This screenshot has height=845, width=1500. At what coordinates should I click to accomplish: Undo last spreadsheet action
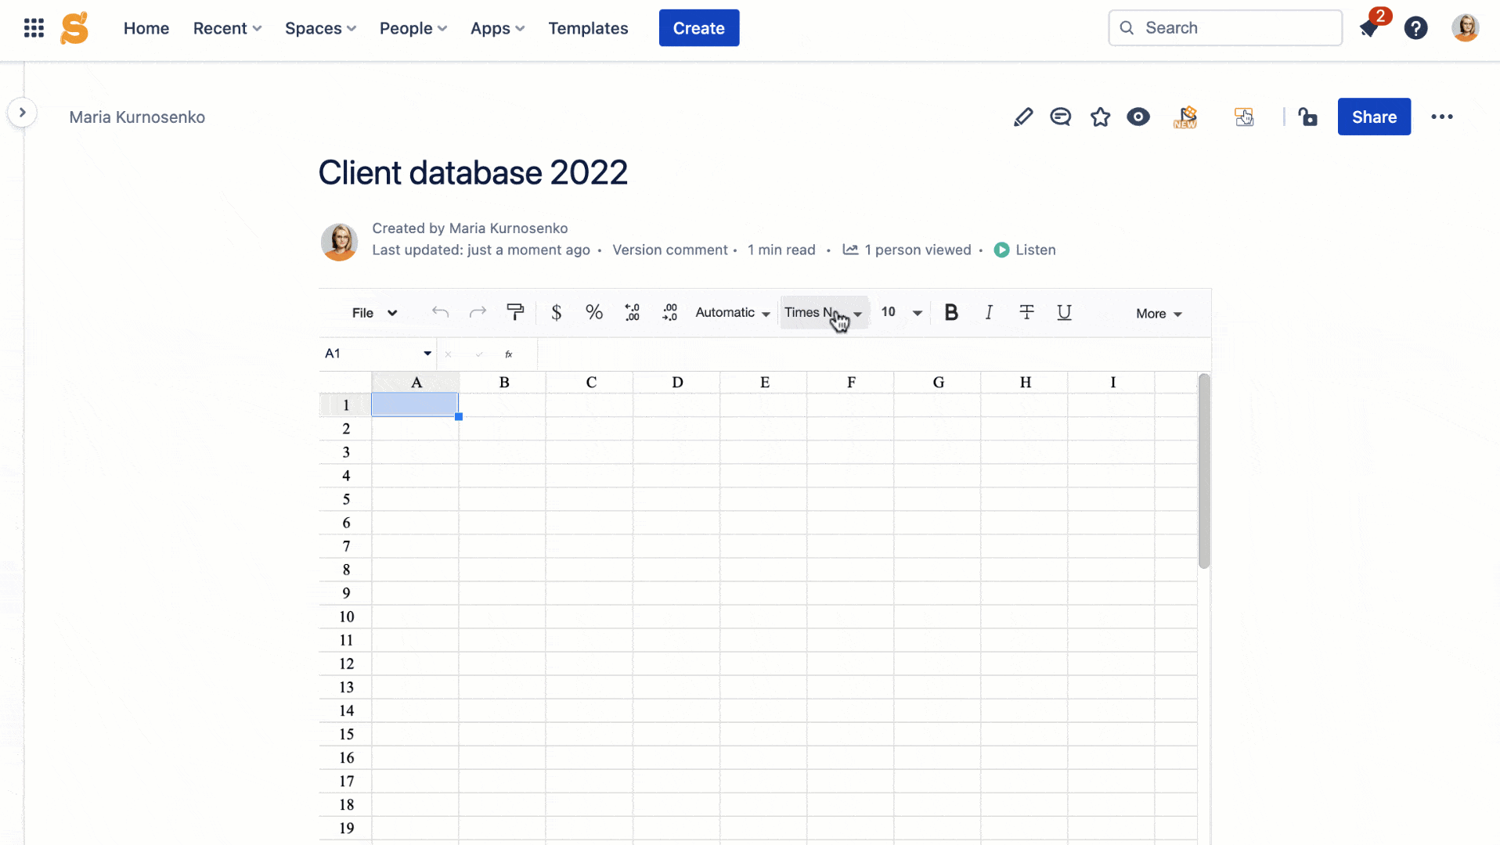click(440, 313)
